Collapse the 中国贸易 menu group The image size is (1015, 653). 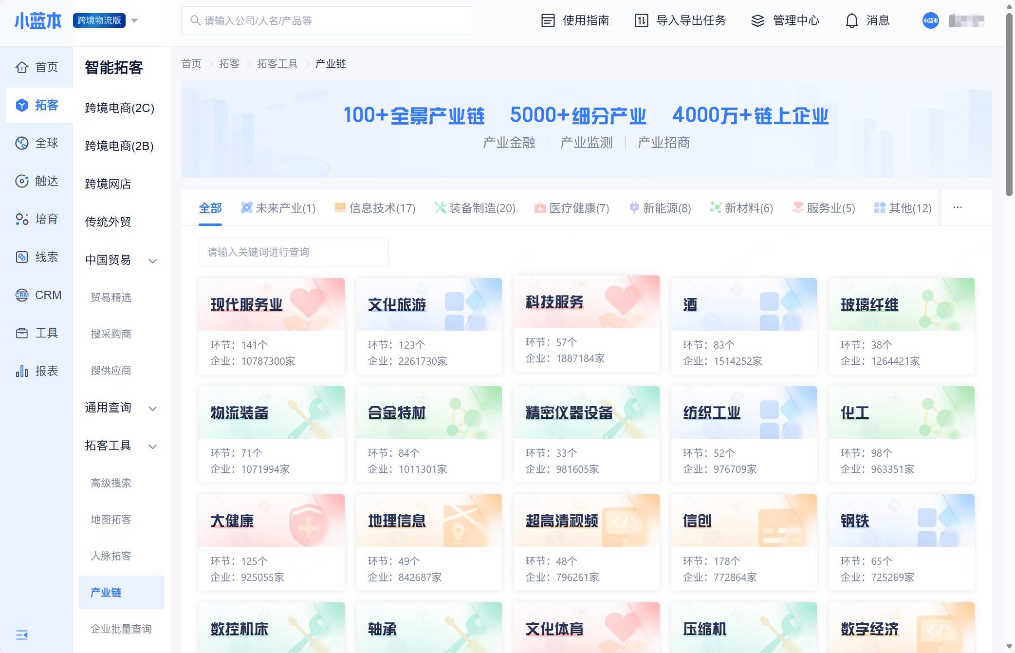[152, 261]
